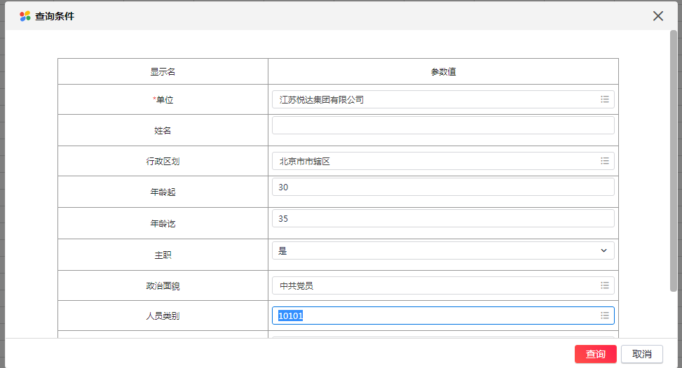682x368 pixels.
Task: Click the 显示名 column header
Action: tap(163, 71)
